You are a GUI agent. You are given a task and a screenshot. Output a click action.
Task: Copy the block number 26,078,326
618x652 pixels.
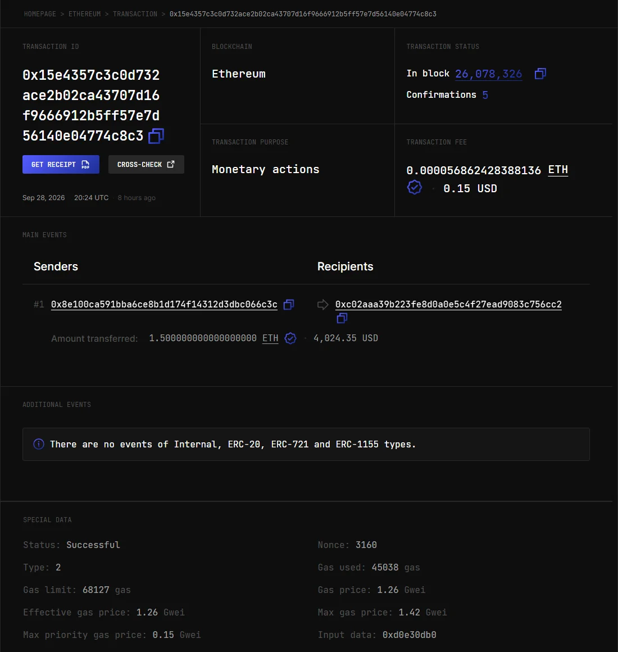point(540,74)
